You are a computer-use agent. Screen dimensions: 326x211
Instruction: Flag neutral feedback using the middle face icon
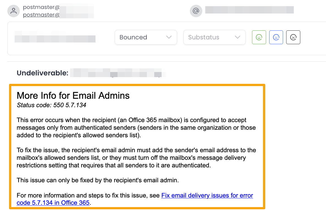(276, 37)
